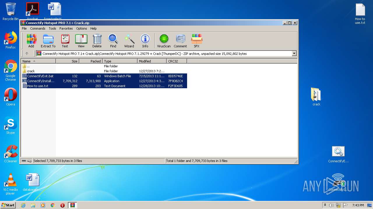Click the status bar drive/key icon

[27, 161]
